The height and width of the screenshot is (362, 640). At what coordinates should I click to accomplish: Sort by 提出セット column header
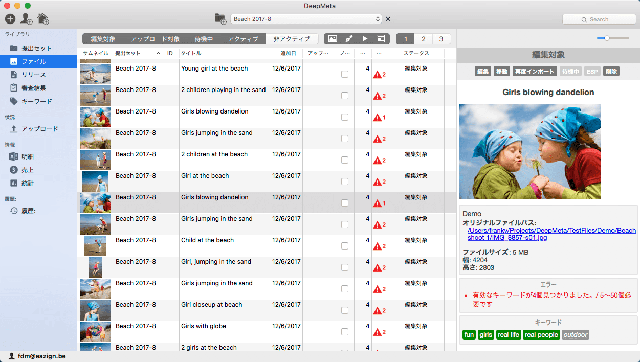pos(137,53)
